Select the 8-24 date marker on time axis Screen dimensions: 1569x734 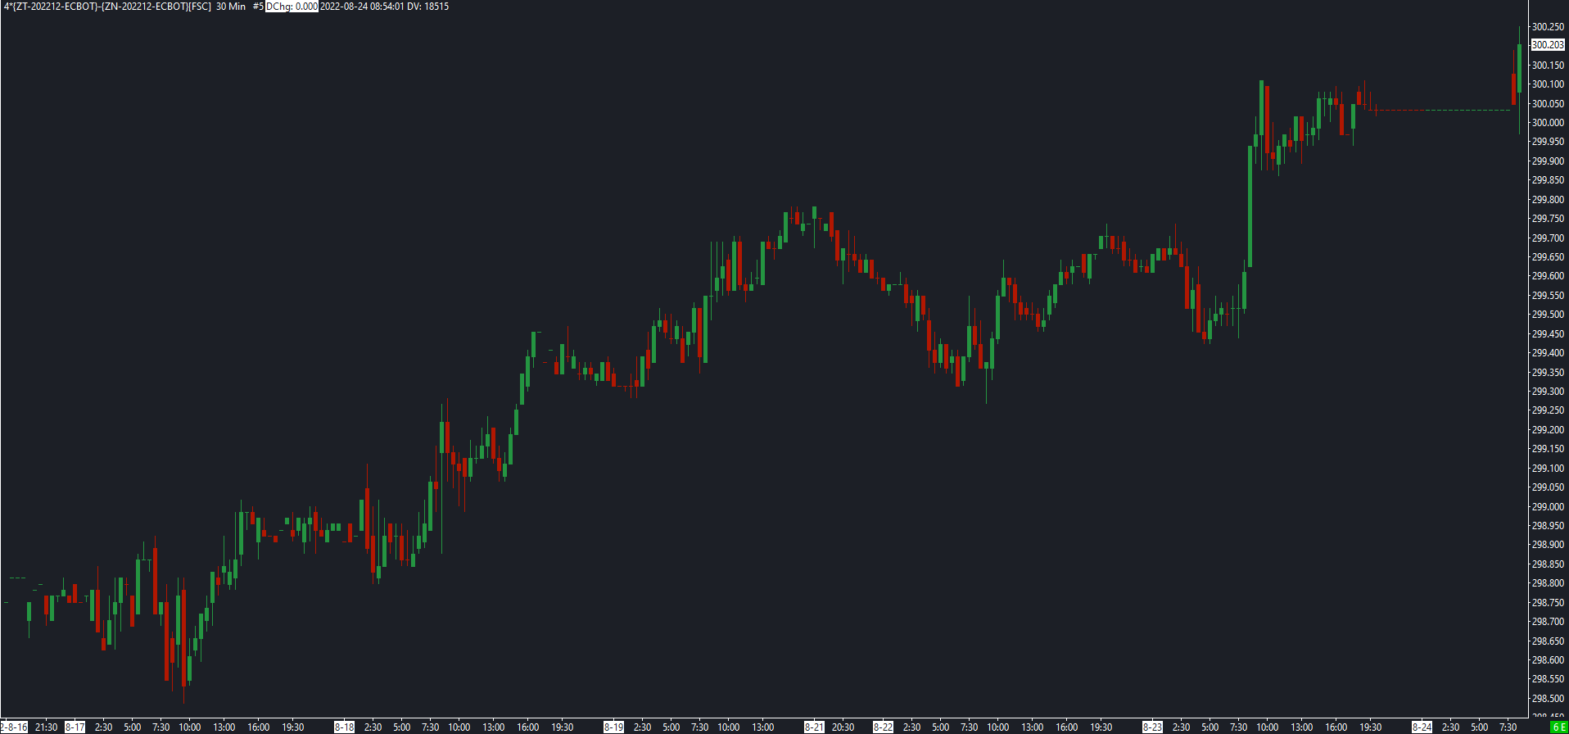tap(1422, 727)
